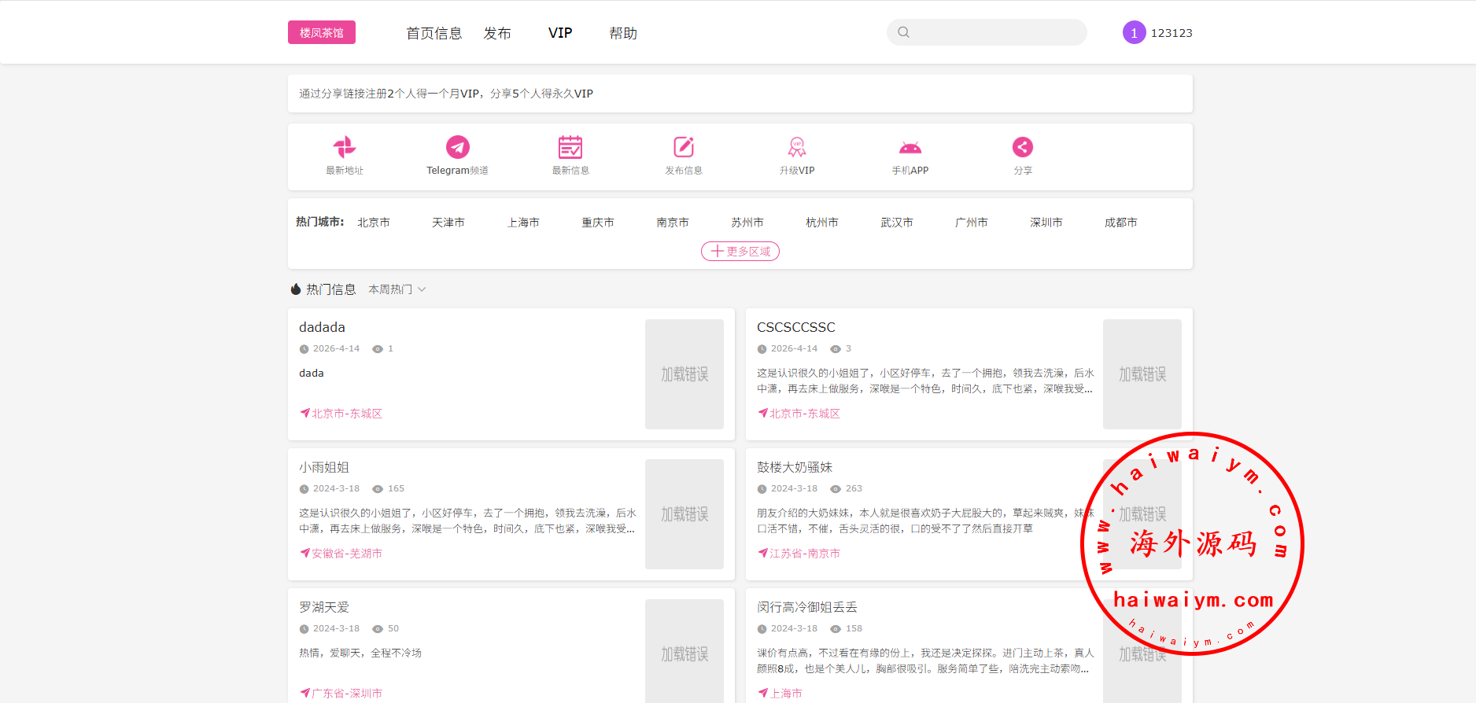Image resolution: width=1476 pixels, height=703 pixels.
Task: Click the 安徽省-芜湖市 location tag
Action: [x=346, y=554]
